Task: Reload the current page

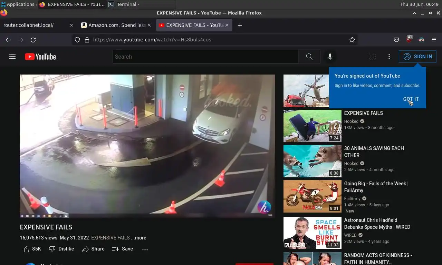Action: tap(33, 40)
